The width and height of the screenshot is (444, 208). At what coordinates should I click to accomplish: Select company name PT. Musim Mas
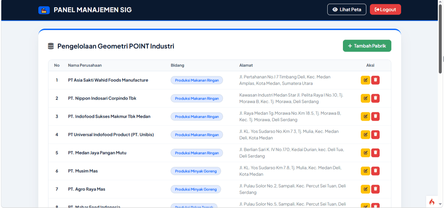83,171
